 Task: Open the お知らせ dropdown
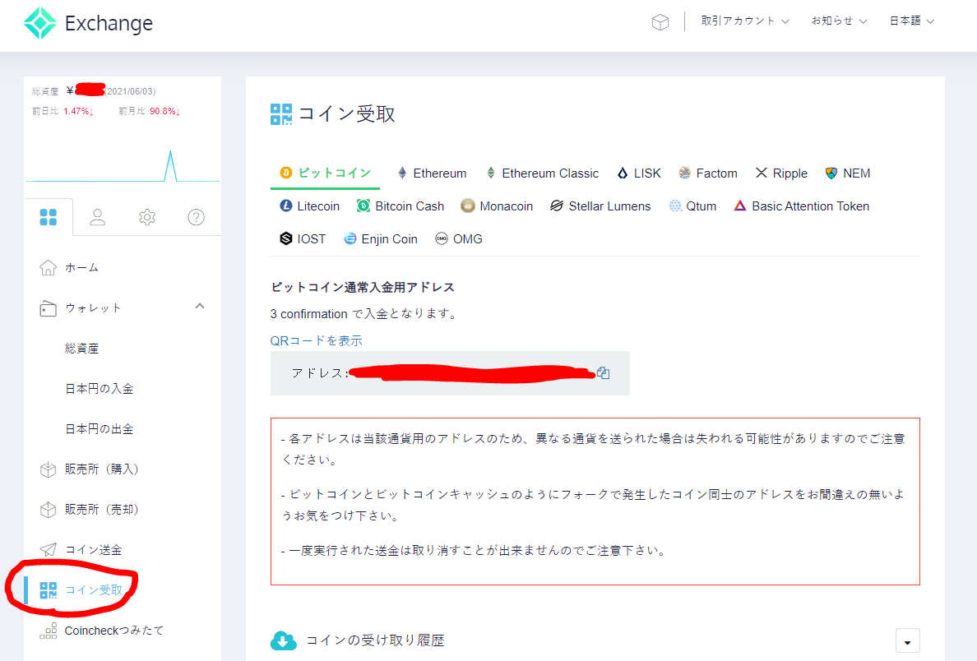837,22
